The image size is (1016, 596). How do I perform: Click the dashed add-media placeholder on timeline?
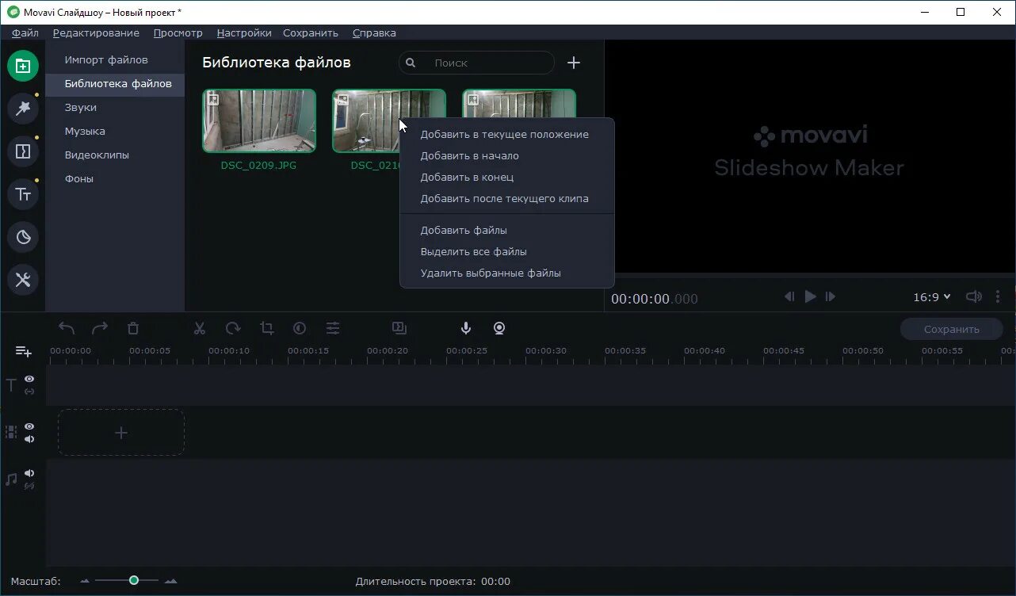tap(121, 433)
